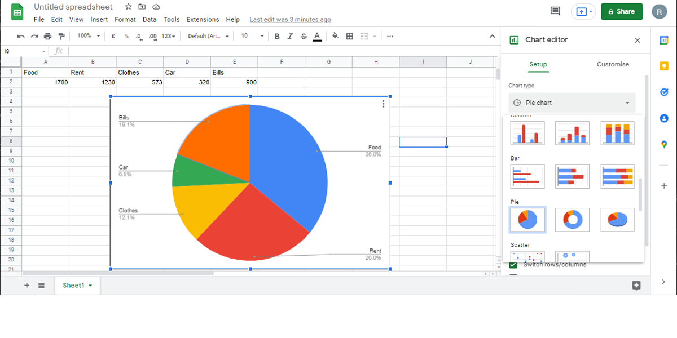Open the Default font dropdown
677x338 pixels.
208,36
